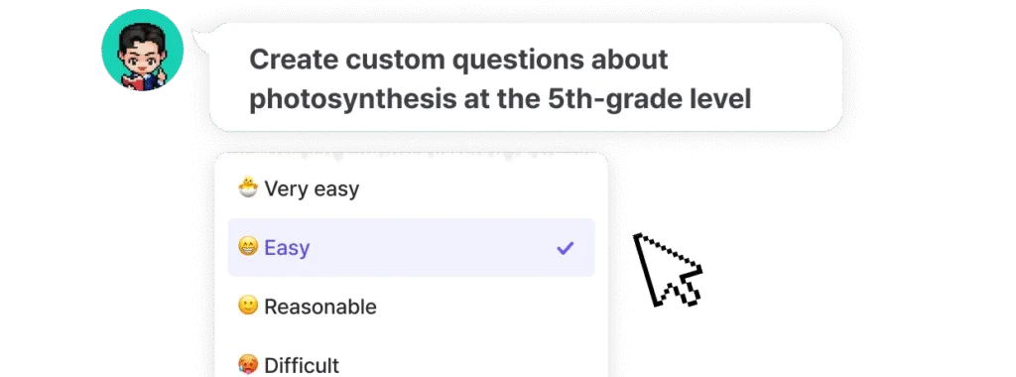The height and width of the screenshot is (377, 1016).
Task: Click the purple checkmark on the Easy row
Action: click(566, 247)
